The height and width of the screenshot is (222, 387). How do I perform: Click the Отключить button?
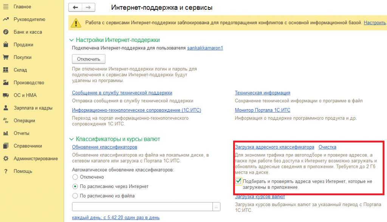point(88,59)
